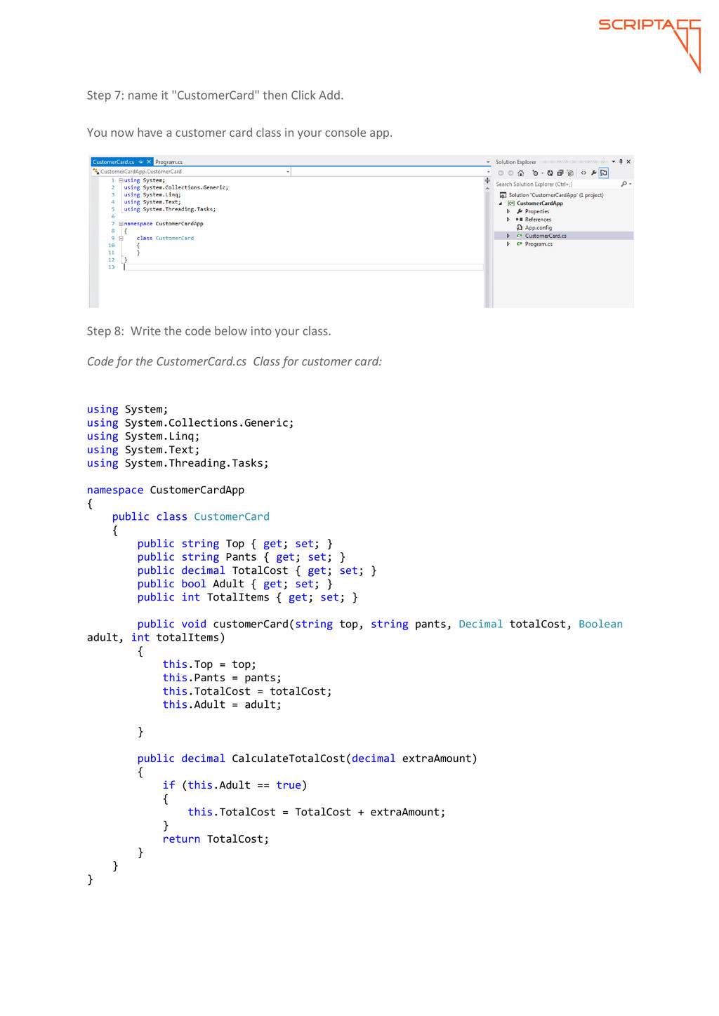Pin the Solution Explorer panel with auto-hide pin
The width and height of the screenshot is (719, 1016).
pos(621,161)
